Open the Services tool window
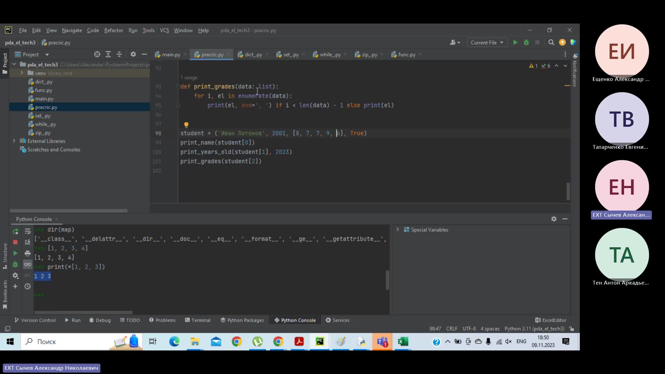Screen dimensions: 665x374 (338, 320)
